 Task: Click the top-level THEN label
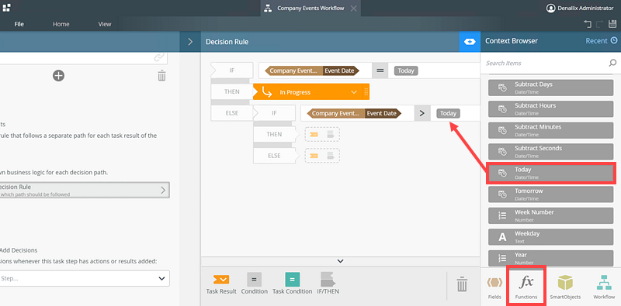coord(232,91)
